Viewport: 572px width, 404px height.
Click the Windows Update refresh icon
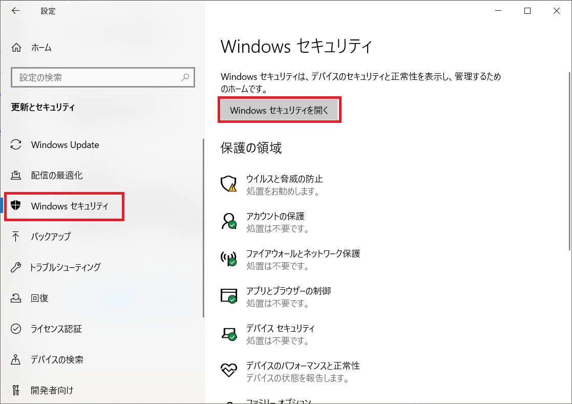coord(16,145)
